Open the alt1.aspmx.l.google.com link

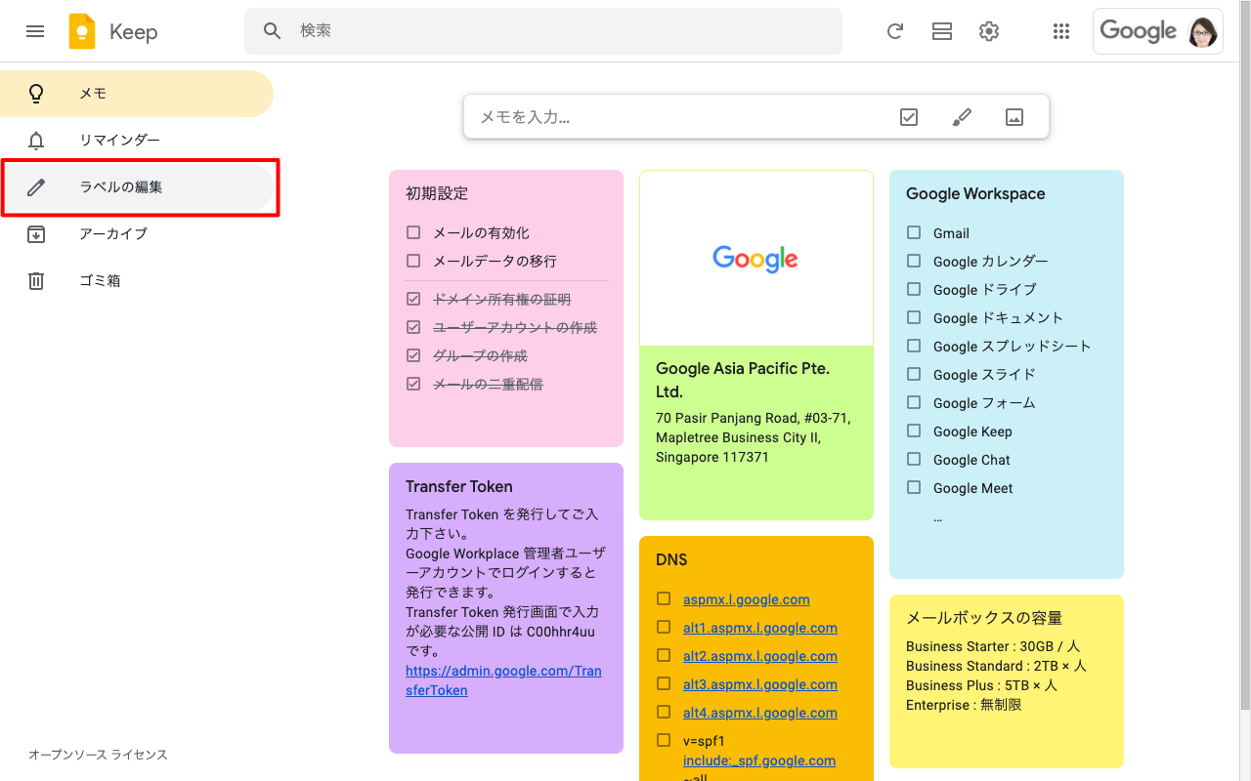click(x=760, y=628)
